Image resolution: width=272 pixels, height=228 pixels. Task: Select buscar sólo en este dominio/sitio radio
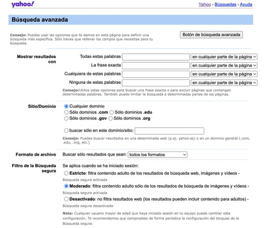pyautogui.click(x=66, y=130)
